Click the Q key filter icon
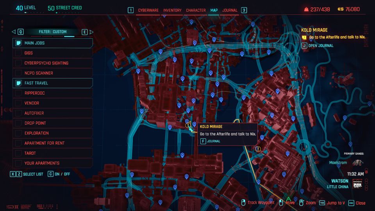Viewport: 375px width, 211px height. (21, 32)
